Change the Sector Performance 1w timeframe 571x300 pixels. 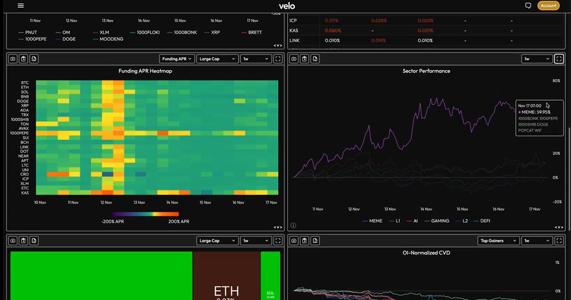click(537, 59)
